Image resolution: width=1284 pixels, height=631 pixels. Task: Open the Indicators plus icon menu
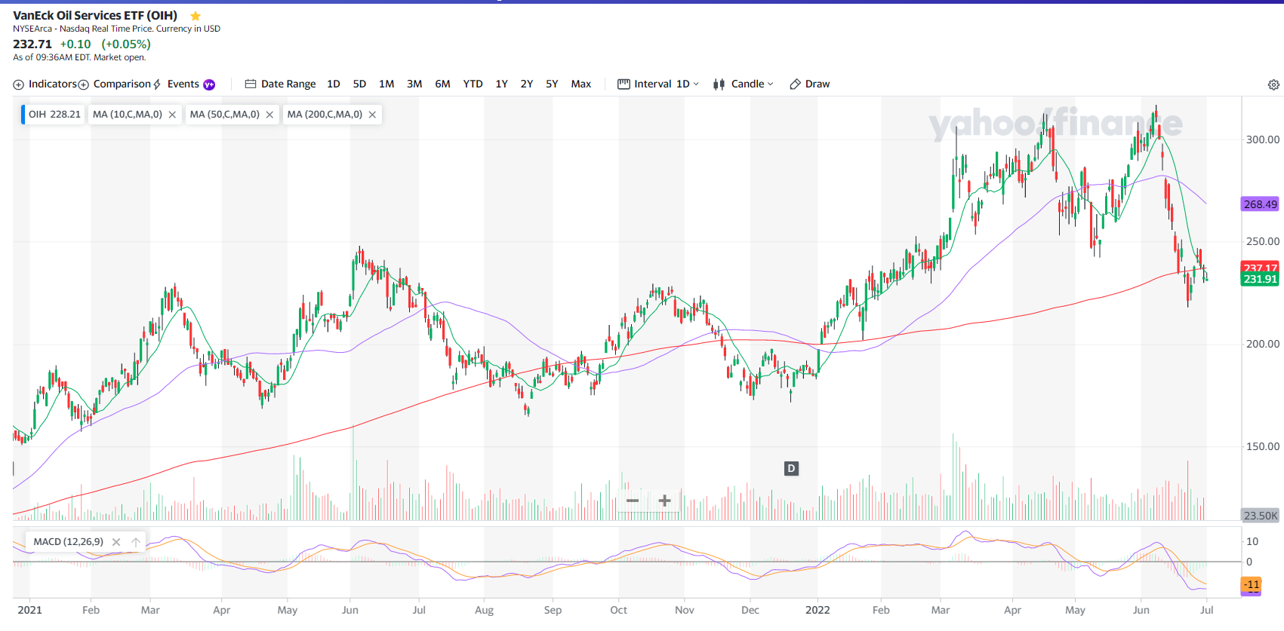[18, 84]
